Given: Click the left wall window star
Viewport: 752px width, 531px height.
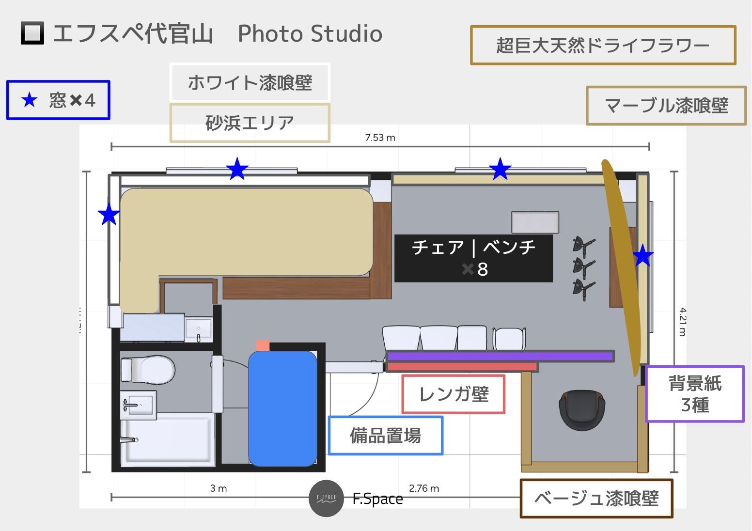Looking at the screenshot, I should [x=109, y=214].
